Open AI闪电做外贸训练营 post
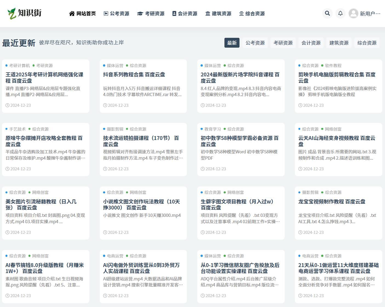Viewport: 385px width, 307px height. click(141, 268)
